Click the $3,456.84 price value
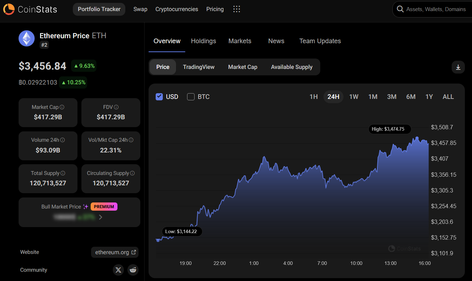This screenshot has height=281, width=472. [x=42, y=66]
